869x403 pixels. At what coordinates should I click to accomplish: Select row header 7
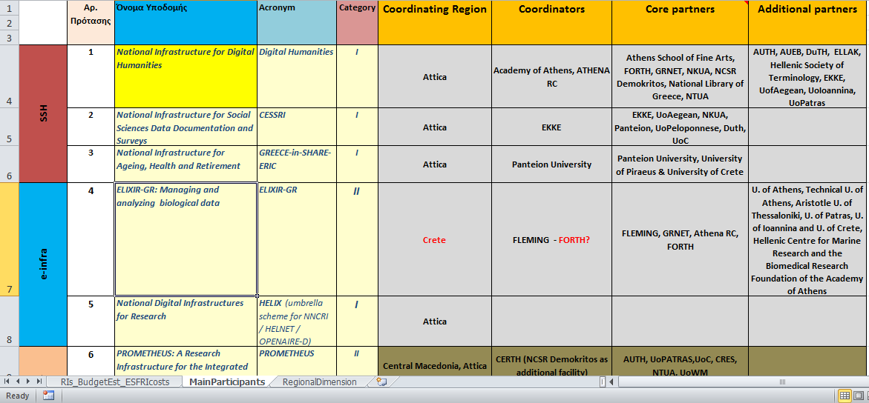(10, 240)
